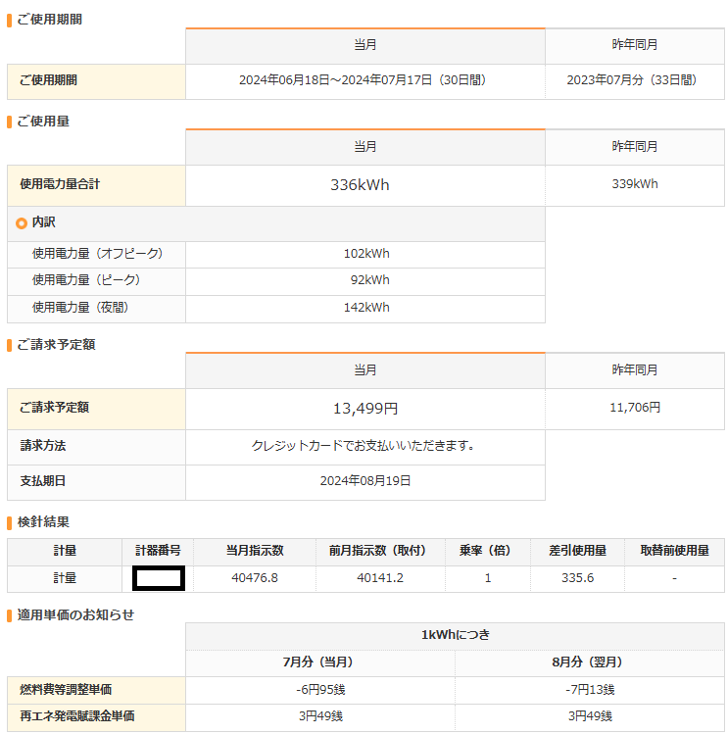Click the 請求方法 row label

pyautogui.click(x=43, y=445)
